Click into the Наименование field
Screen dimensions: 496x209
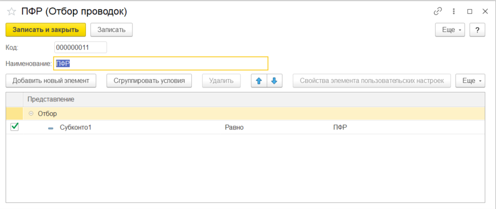coord(160,64)
